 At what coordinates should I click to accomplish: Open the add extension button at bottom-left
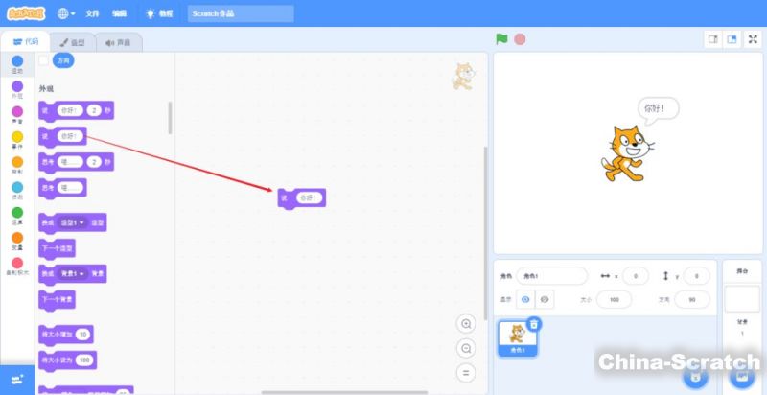[17, 380]
